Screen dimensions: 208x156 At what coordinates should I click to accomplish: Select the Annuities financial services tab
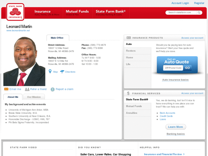tap(138, 113)
